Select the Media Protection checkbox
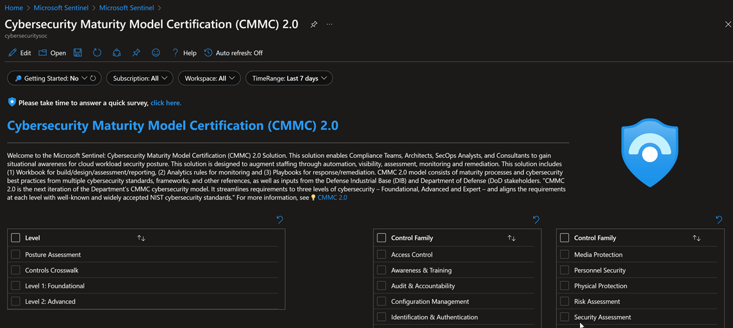The width and height of the screenshot is (733, 328). point(564,254)
